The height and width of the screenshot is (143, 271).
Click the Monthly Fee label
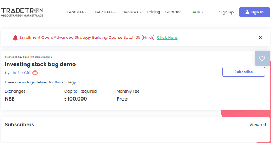click(x=128, y=91)
